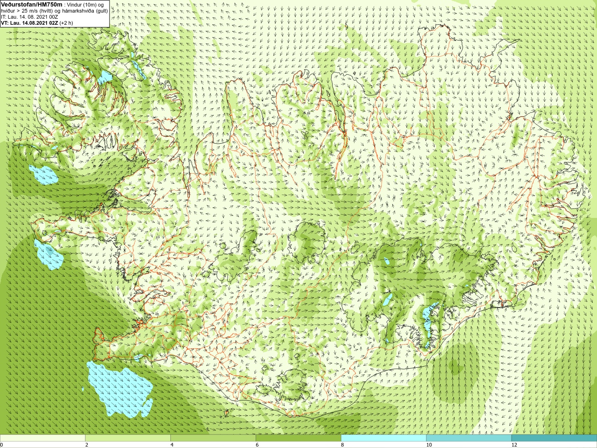Click the legend label "8"

pyautogui.click(x=342, y=445)
